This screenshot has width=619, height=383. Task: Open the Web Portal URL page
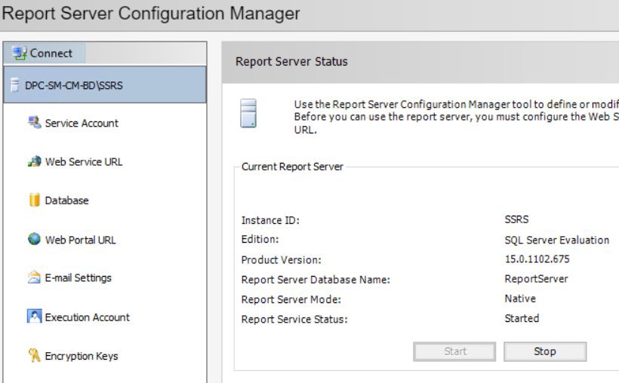[81, 240]
